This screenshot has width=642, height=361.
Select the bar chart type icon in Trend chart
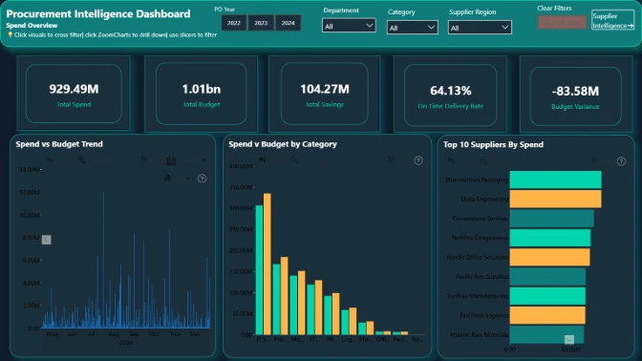pyautogui.click(x=167, y=178)
